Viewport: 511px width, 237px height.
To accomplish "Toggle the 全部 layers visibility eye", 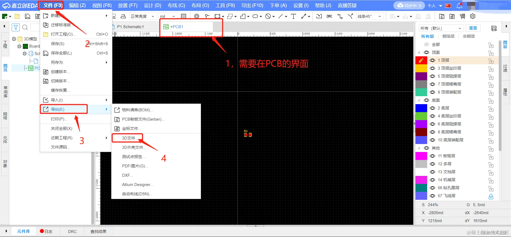I will click(426, 44).
